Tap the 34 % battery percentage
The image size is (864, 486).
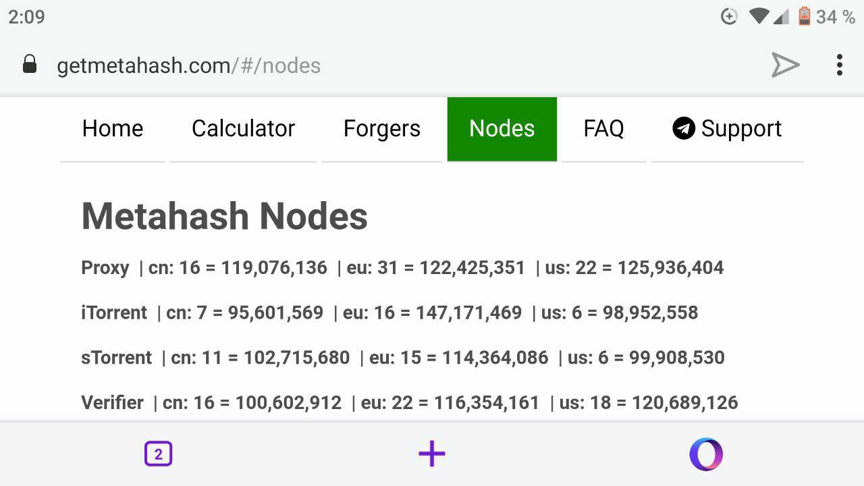click(x=836, y=17)
